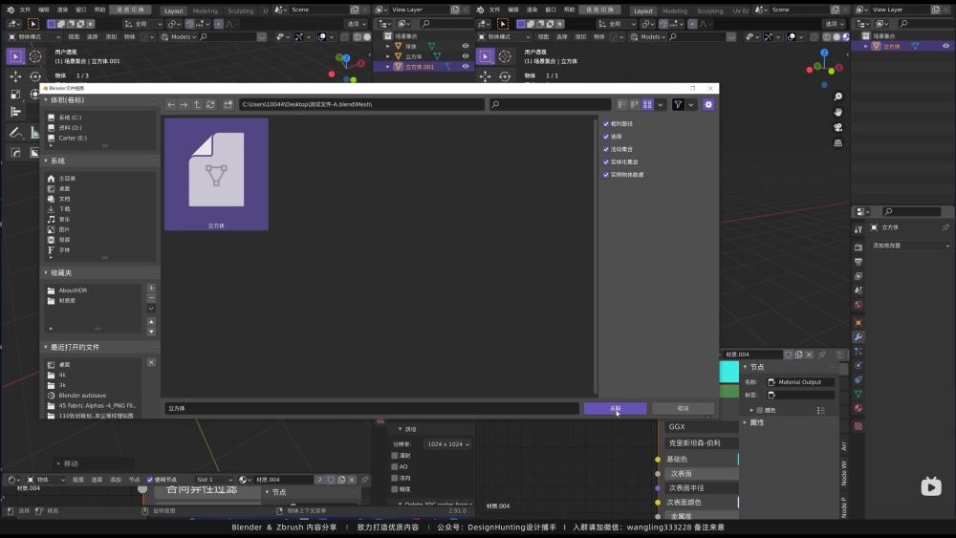Open the Material properties tab
Viewport: 956px width, 538px height.
[x=858, y=408]
